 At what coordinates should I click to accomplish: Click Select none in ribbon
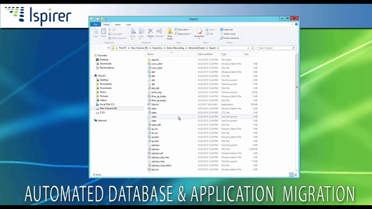[x=228, y=34]
